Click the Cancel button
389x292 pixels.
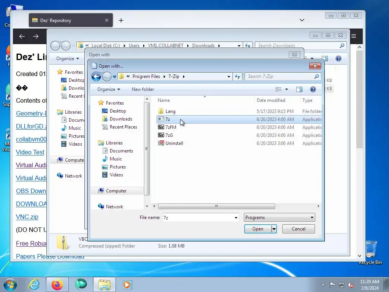point(299,229)
